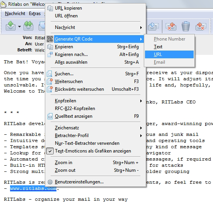This screenshot has height=205, width=213.
Task: Select Quelltext anzeigen menu entry
Action: [x=95, y=116]
